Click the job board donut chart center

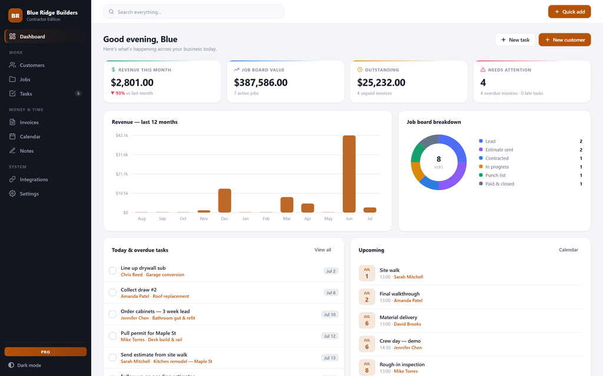click(x=438, y=162)
